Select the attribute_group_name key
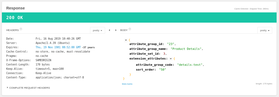 (149, 49)
